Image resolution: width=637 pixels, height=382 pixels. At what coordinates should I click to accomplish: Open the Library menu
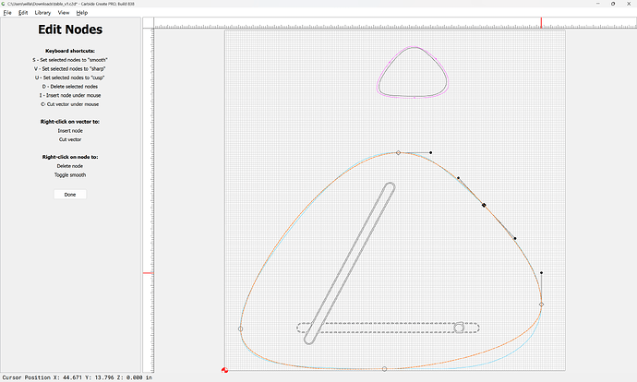[x=42, y=13]
